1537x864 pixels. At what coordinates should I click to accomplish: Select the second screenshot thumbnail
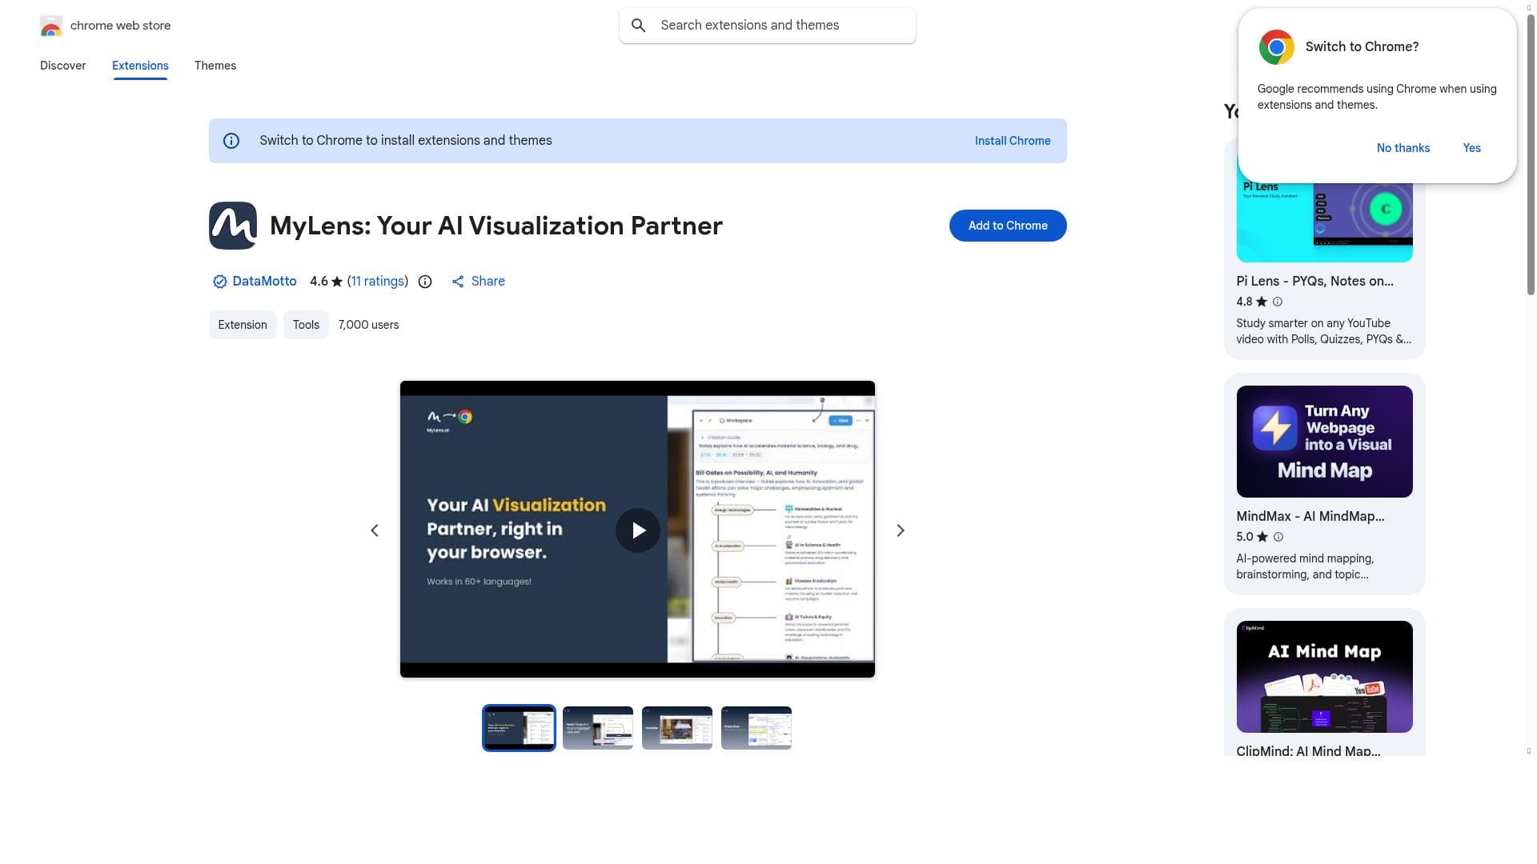tap(597, 728)
